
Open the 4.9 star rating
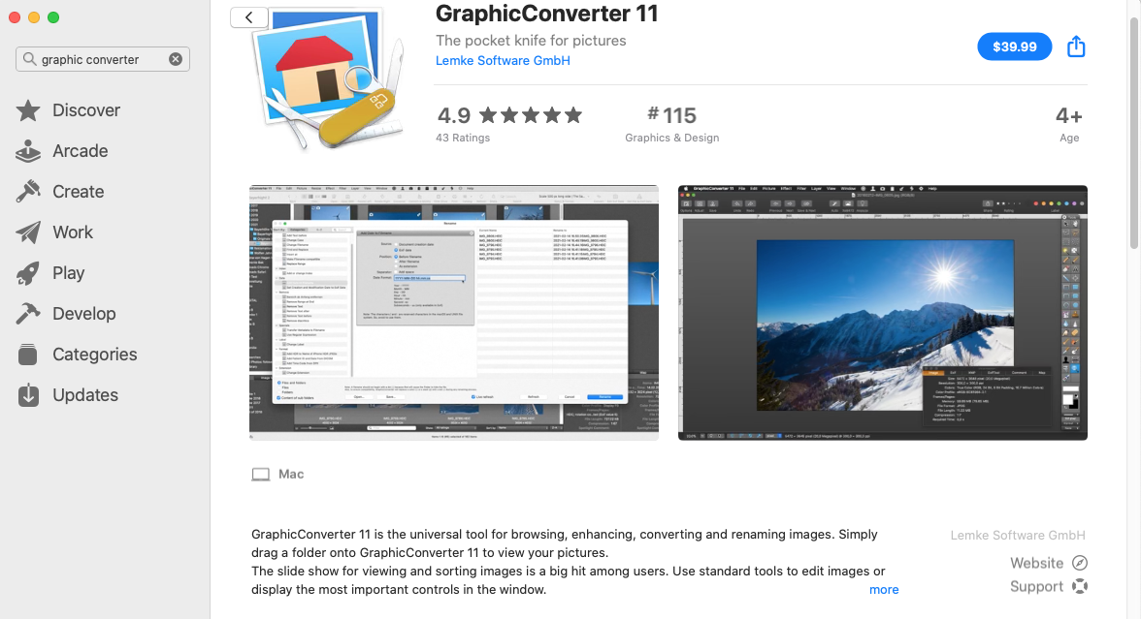pyautogui.click(x=509, y=115)
